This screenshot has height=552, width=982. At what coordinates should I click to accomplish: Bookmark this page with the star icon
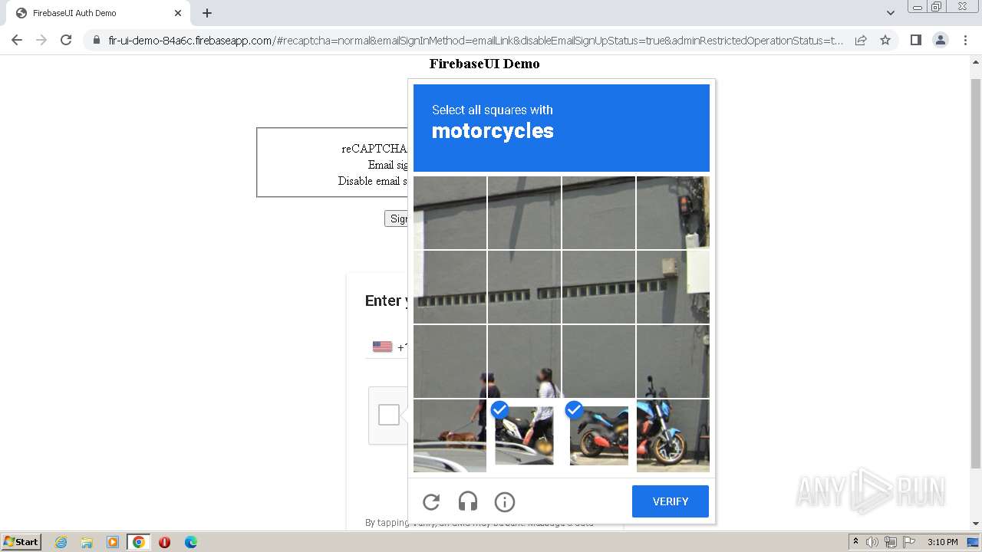coord(885,40)
